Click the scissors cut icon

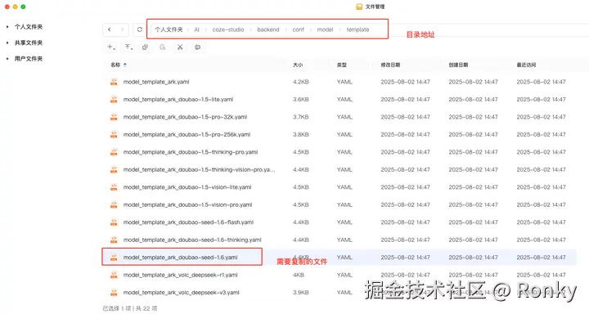click(x=180, y=47)
